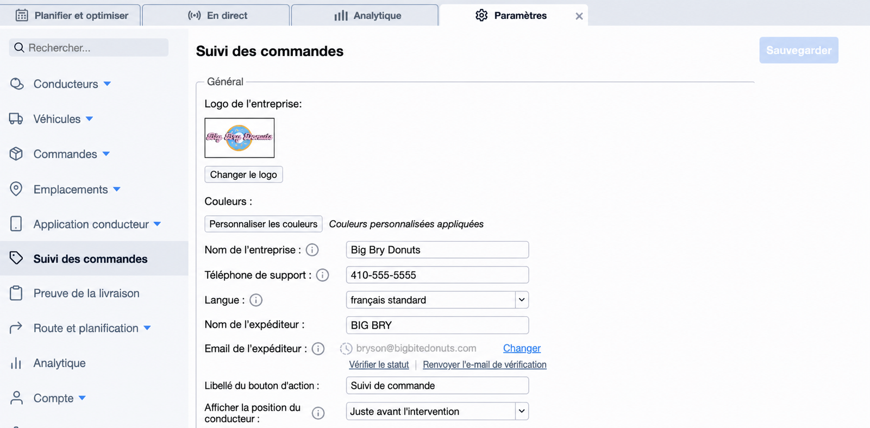Switch to the Analytique top tab

365,15
